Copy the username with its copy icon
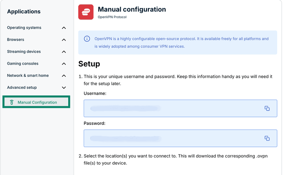 267,108
